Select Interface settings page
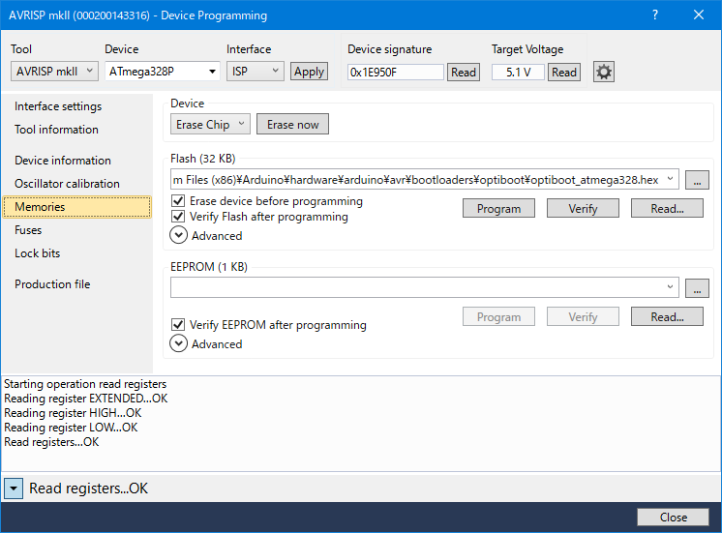This screenshot has width=722, height=533. pyautogui.click(x=58, y=106)
